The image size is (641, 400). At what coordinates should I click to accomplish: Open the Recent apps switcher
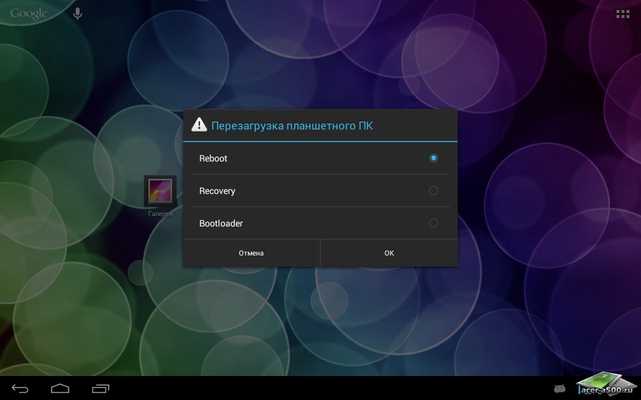(101, 388)
